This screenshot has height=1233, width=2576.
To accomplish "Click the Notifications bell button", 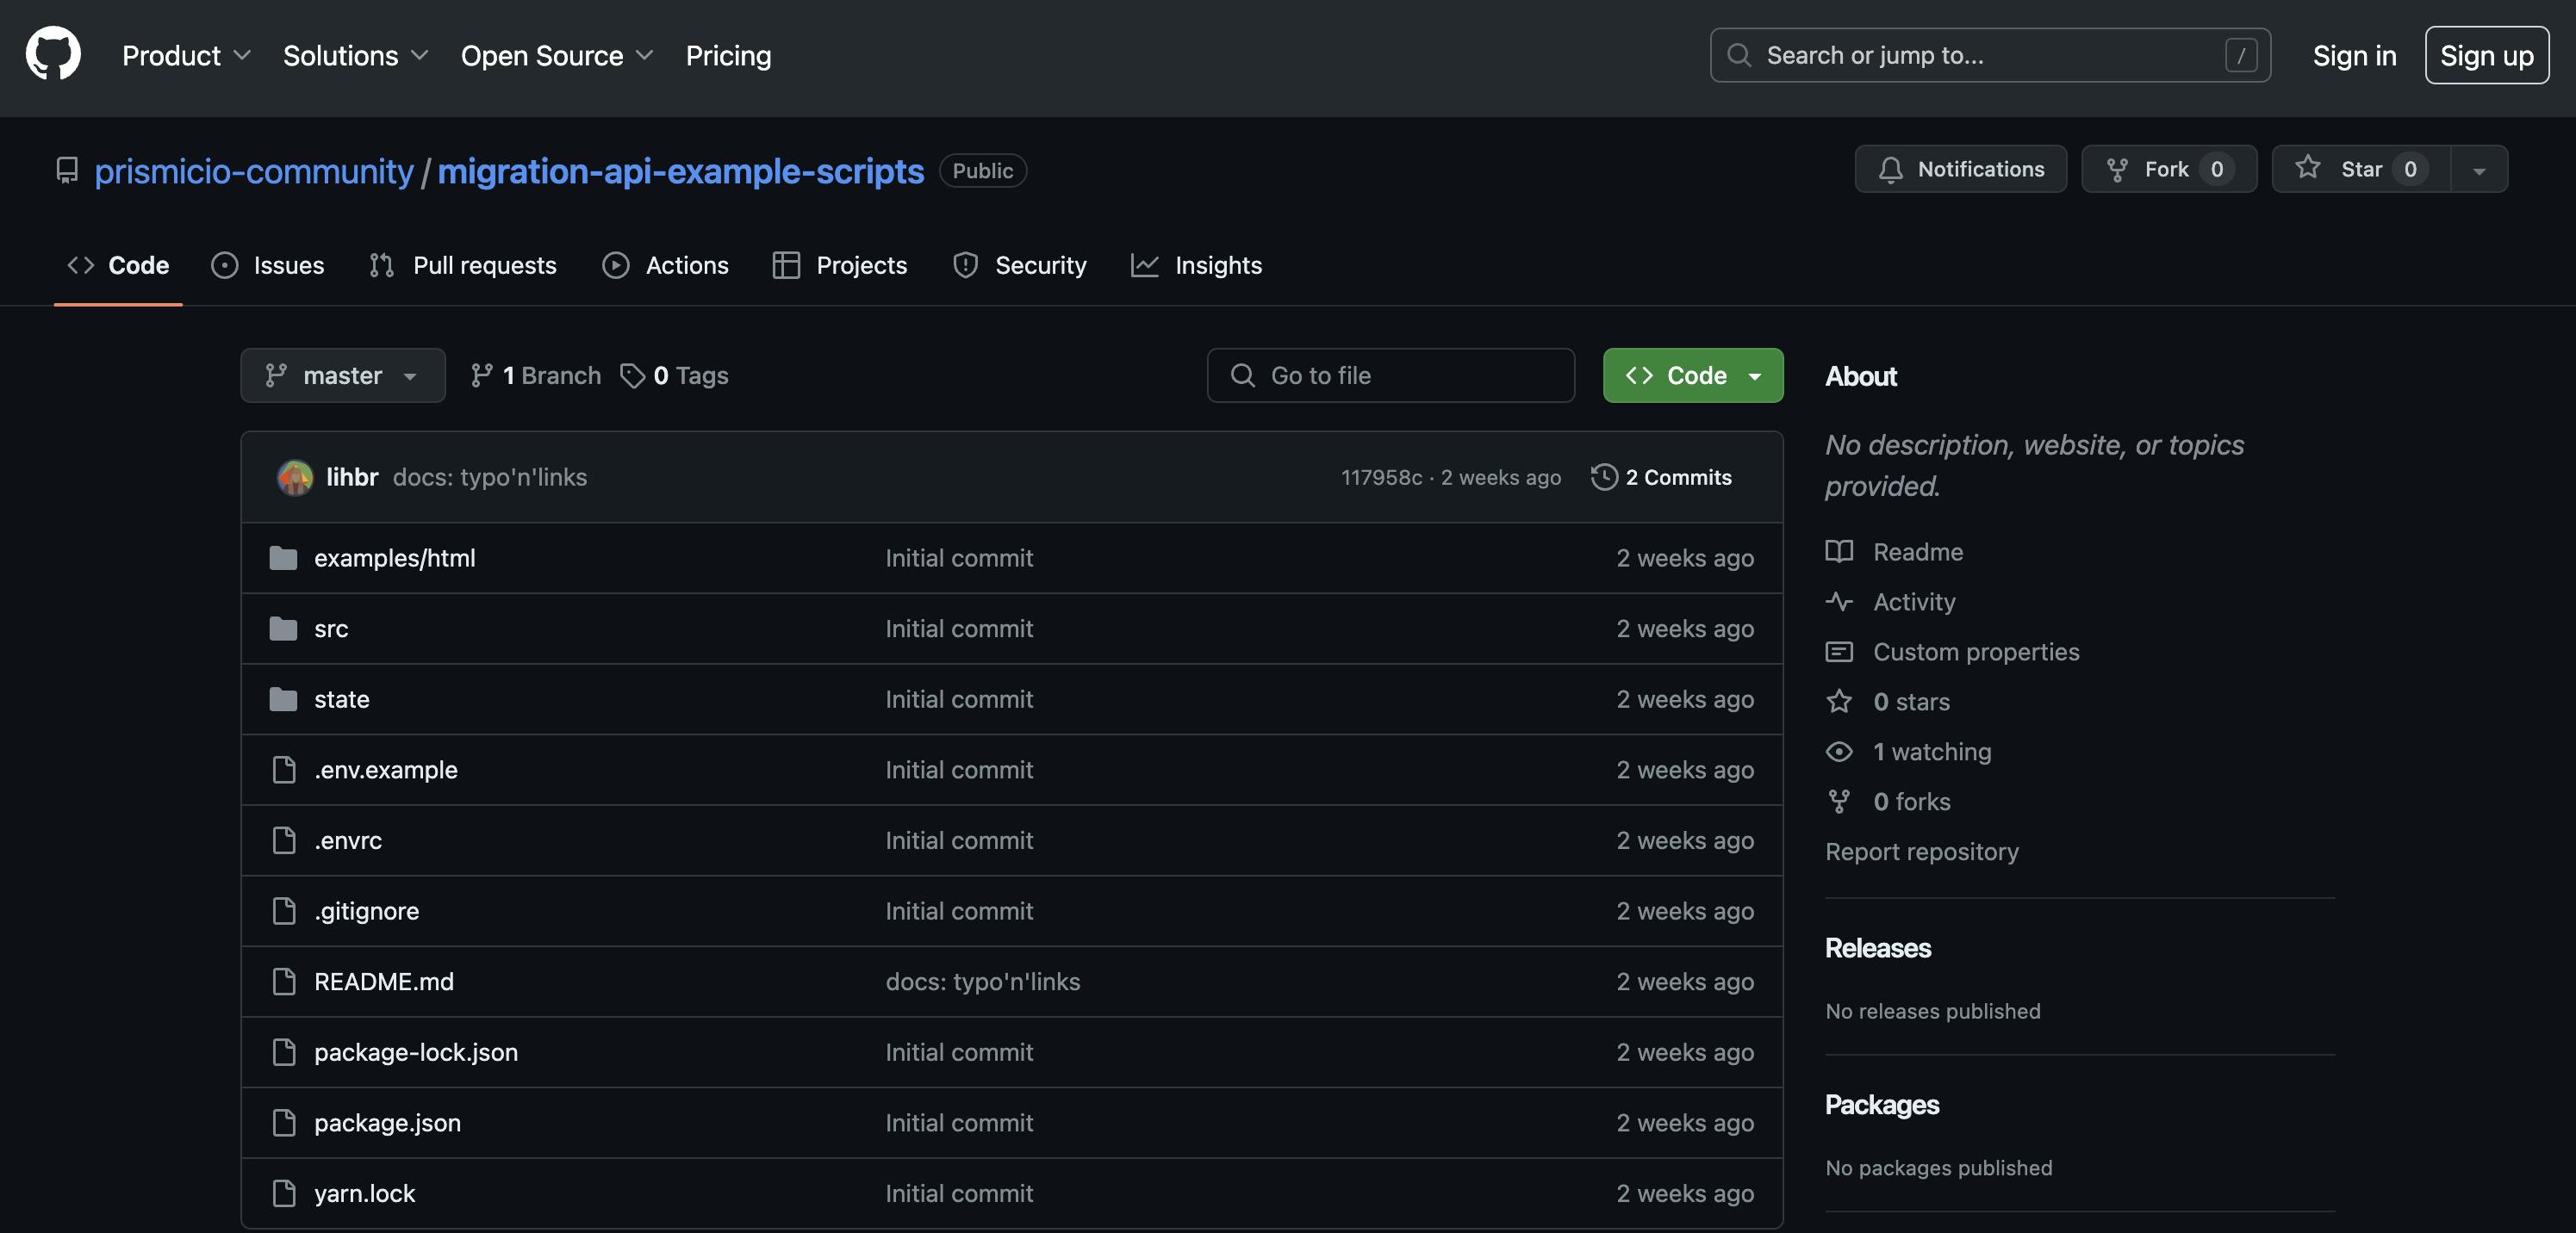I will coord(1960,169).
